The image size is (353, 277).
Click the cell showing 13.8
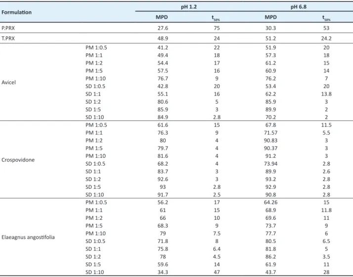(326, 94)
